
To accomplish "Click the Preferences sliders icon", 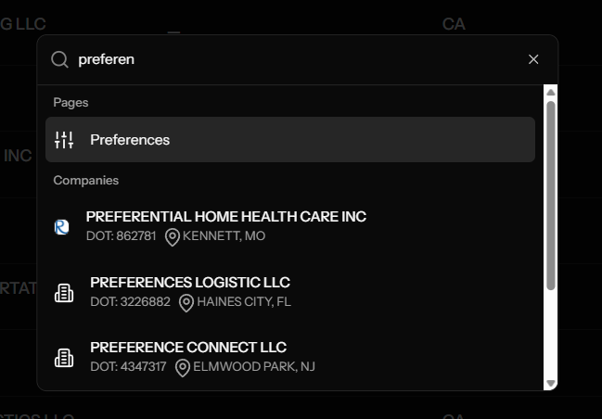I will 64,140.
